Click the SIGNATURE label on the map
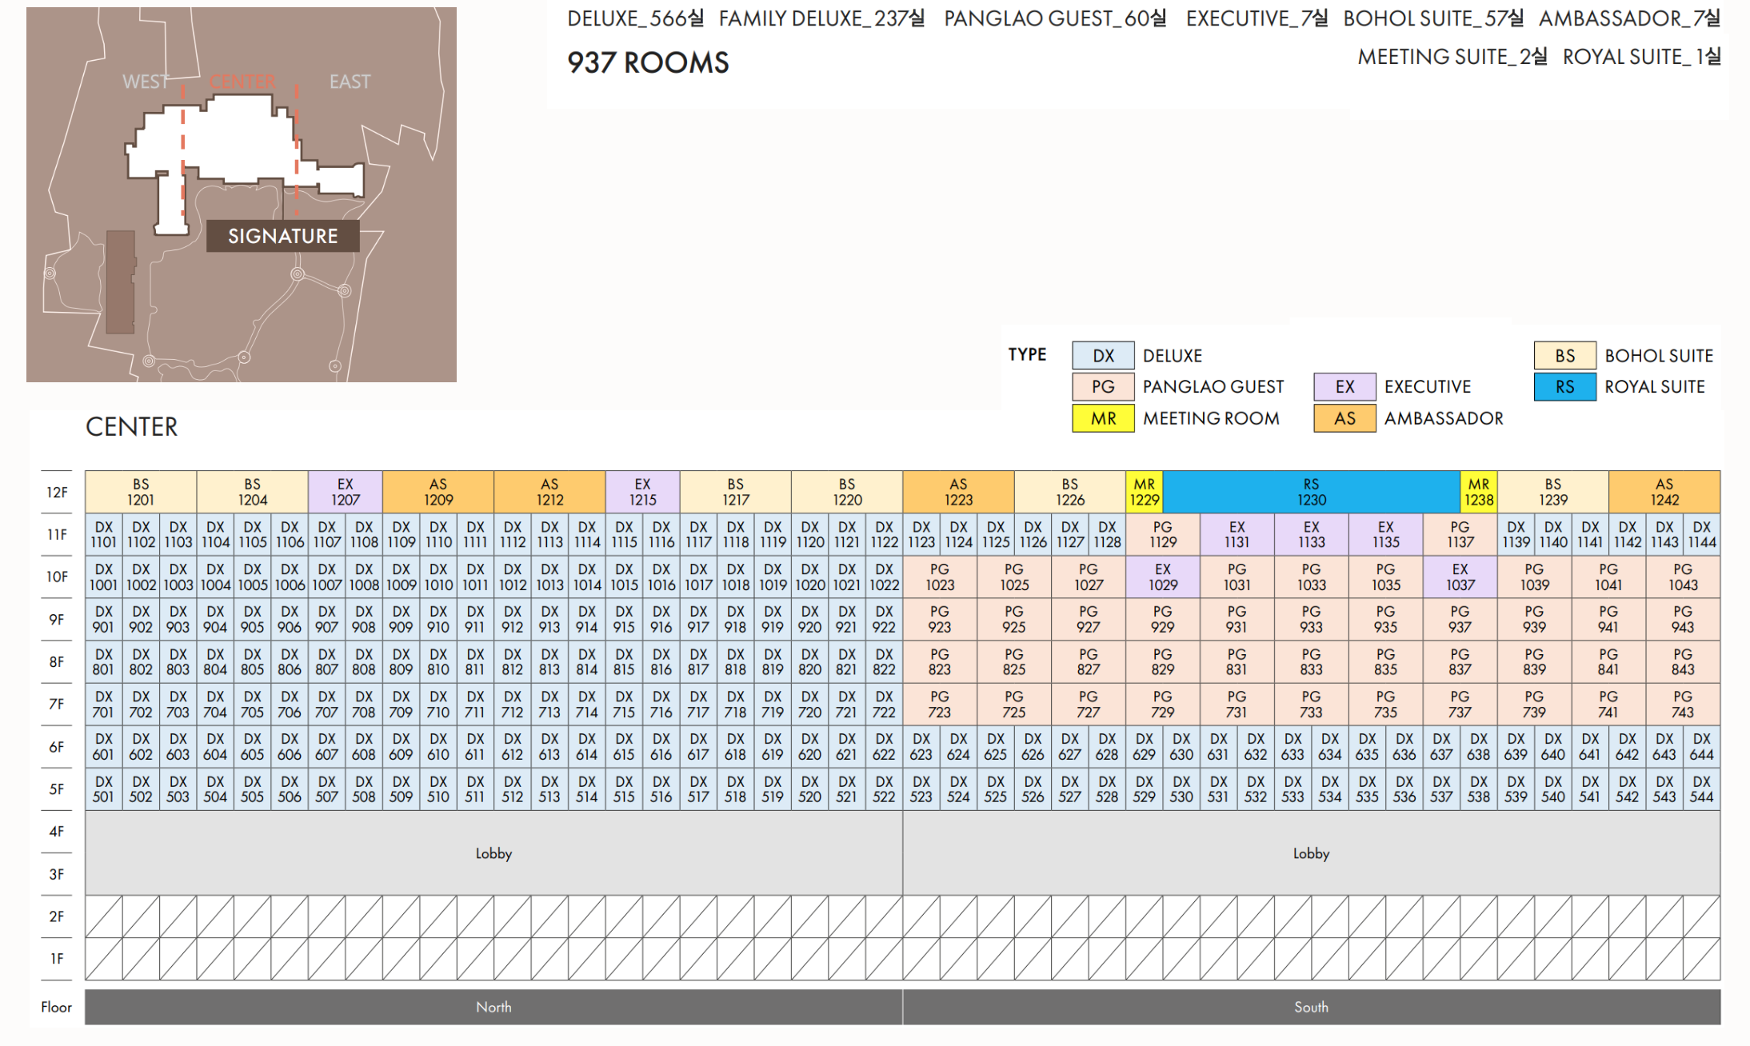 tap(282, 236)
